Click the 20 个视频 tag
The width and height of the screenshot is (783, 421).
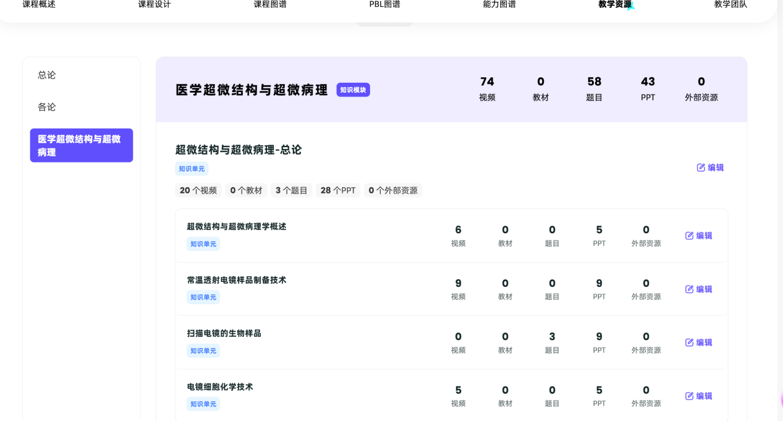point(198,190)
